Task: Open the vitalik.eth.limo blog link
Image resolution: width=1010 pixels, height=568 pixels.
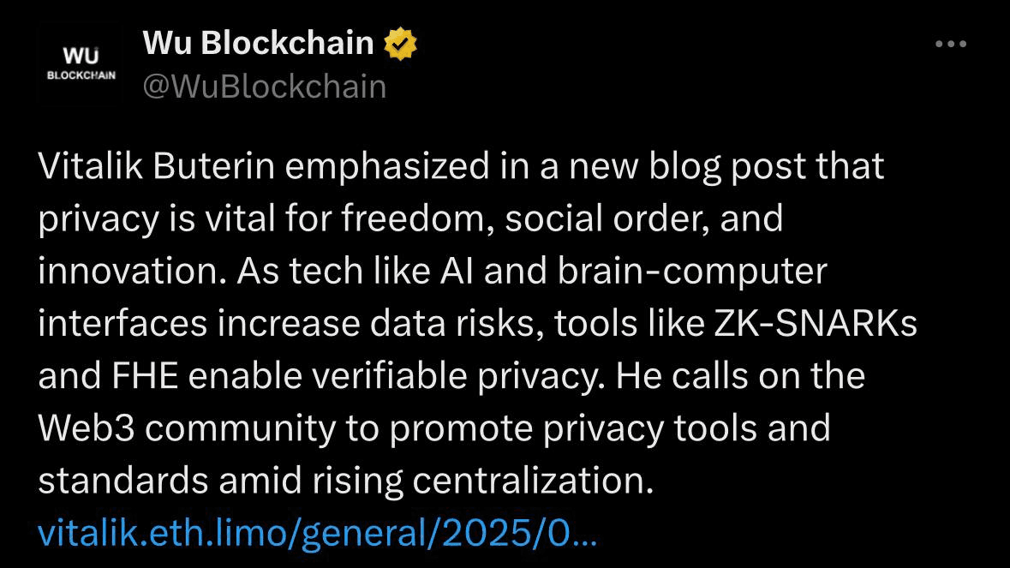Action: coord(318,533)
